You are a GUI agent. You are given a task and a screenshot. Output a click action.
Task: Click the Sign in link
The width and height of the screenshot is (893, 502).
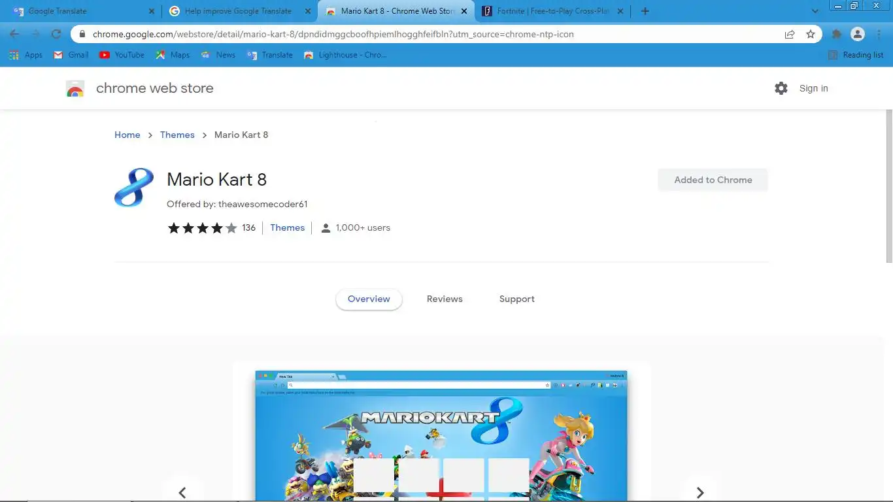coord(813,88)
